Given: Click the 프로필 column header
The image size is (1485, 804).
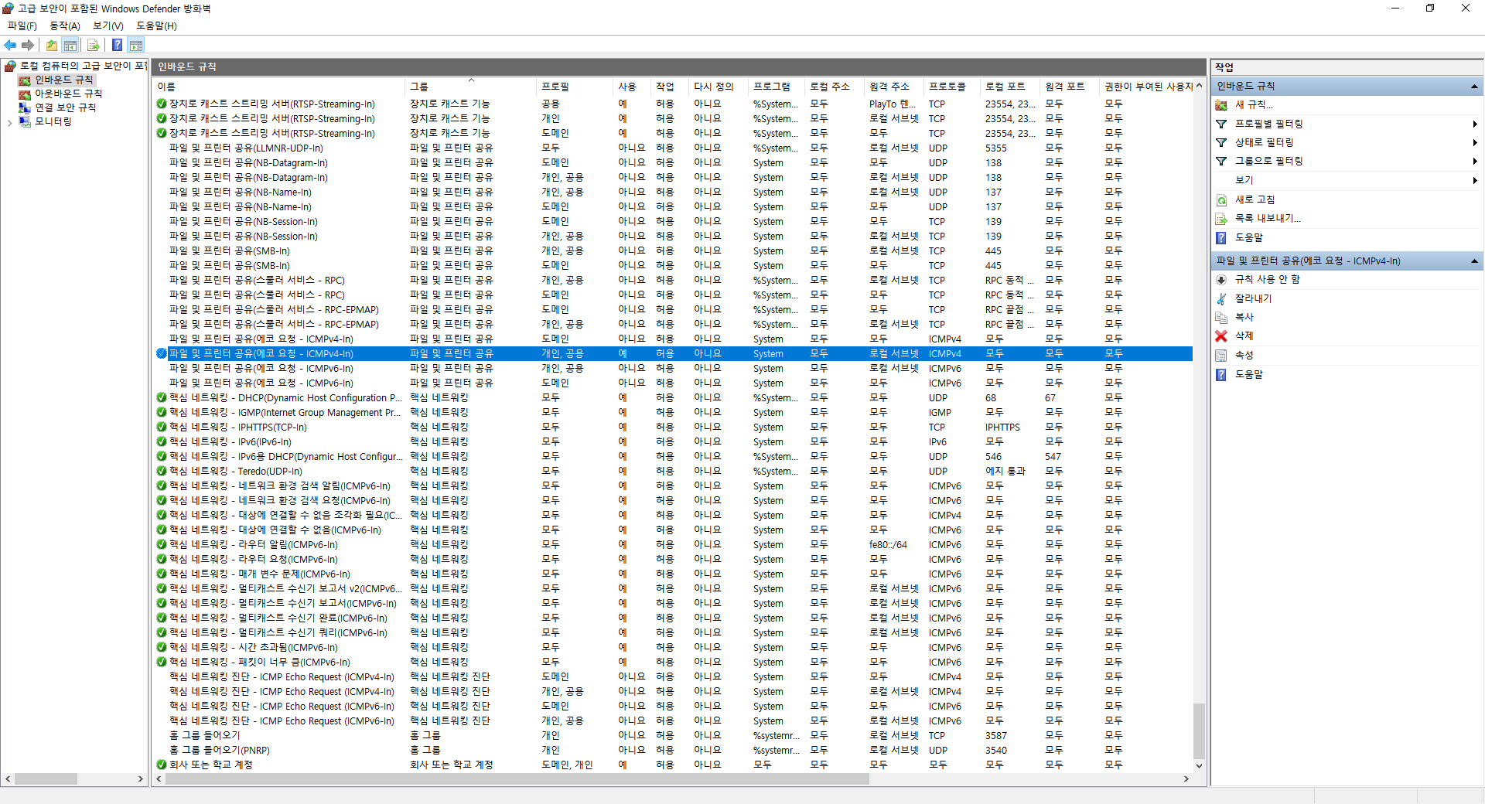Looking at the screenshot, I should 575,87.
